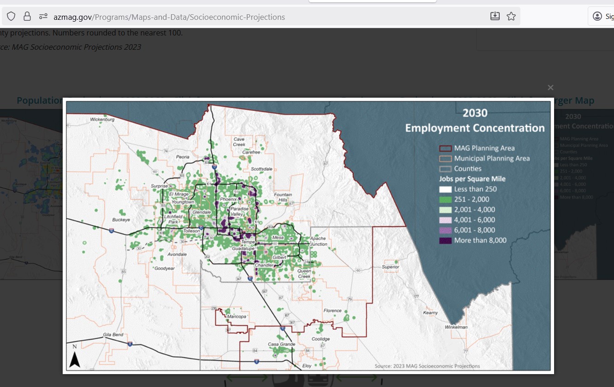Screen dimensions: 614x387
Task: Click the Wickenburg label on the map
Action: 102,119
